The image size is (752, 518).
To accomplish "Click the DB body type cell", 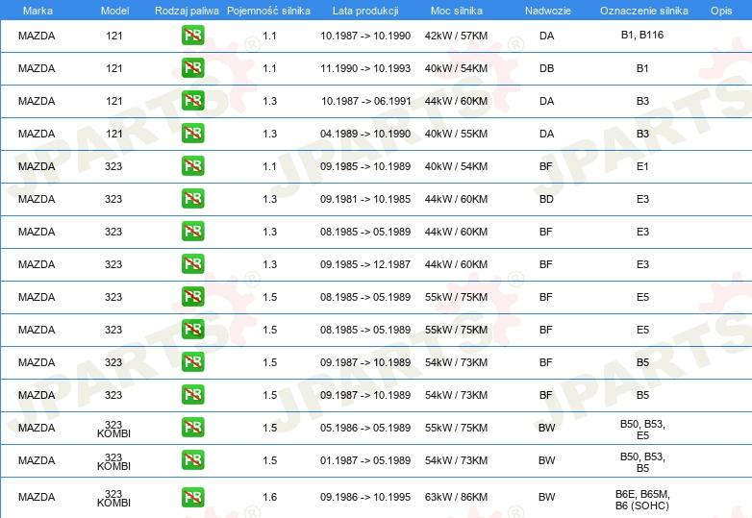I will click(x=547, y=68).
